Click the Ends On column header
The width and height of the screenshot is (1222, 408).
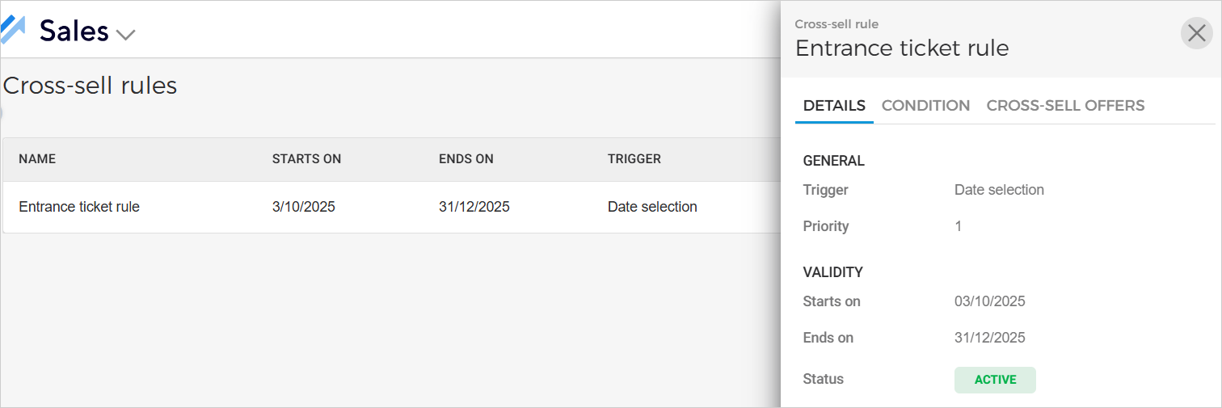click(466, 159)
